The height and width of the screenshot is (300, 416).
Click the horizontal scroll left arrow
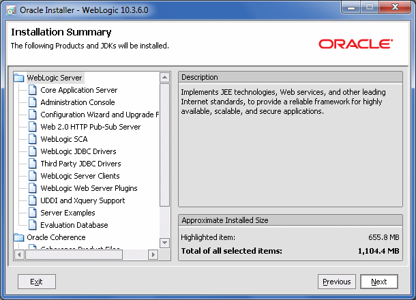point(19,255)
